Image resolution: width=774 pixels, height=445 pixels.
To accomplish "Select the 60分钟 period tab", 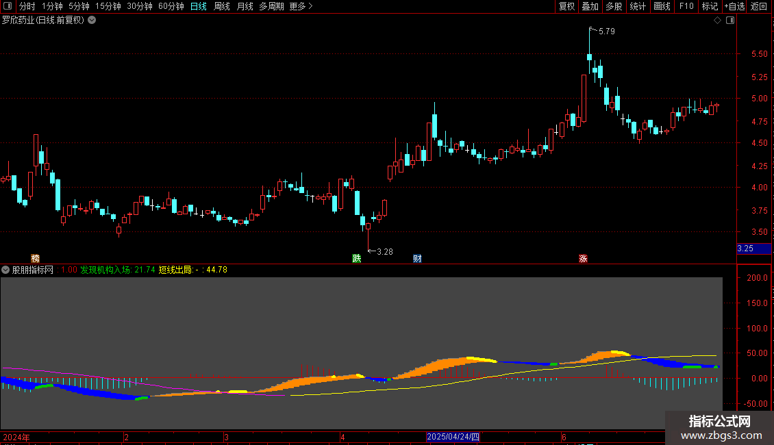I will pyautogui.click(x=171, y=6).
